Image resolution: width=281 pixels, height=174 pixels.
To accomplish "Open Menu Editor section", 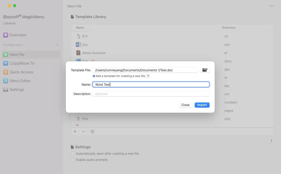I will (20, 81).
